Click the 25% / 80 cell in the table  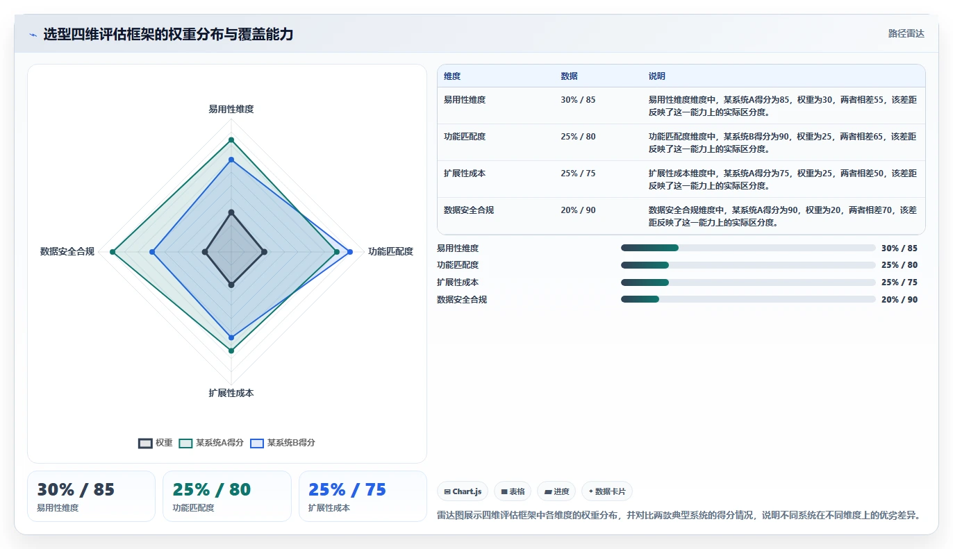(578, 137)
